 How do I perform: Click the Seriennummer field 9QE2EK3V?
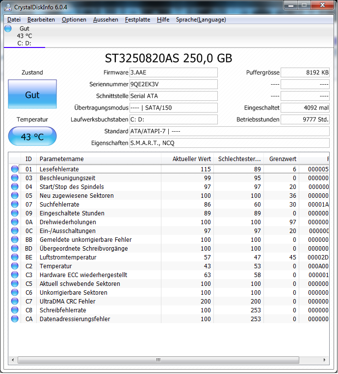pyautogui.click(x=174, y=84)
